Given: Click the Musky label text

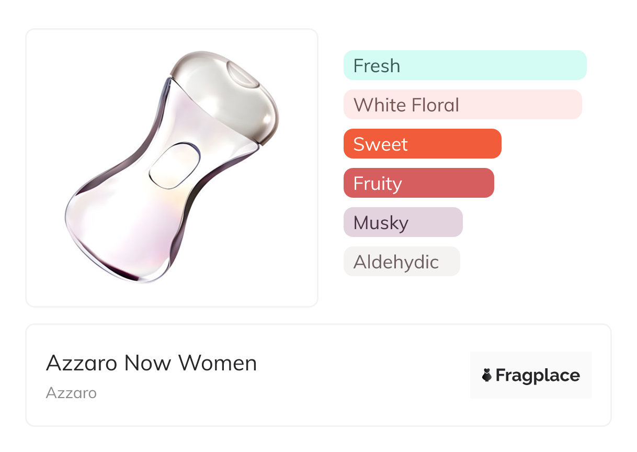Looking at the screenshot, I should pyautogui.click(x=381, y=223).
